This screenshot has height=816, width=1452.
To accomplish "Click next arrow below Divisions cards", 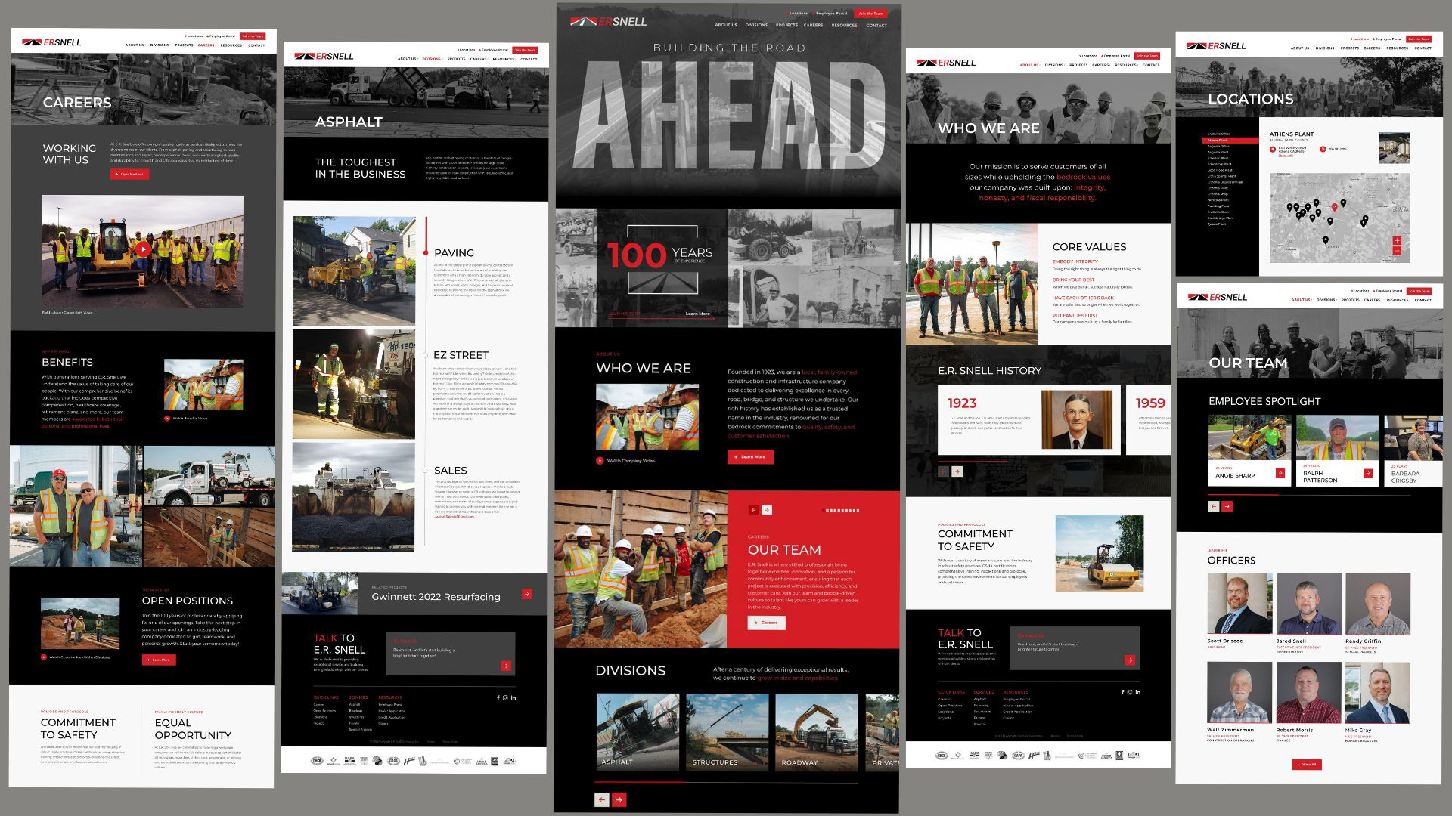I will pos(619,799).
